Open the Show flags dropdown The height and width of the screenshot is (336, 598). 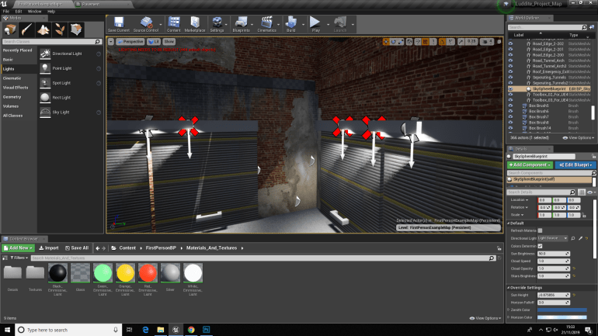pyautogui.click(x=169, y=42)
